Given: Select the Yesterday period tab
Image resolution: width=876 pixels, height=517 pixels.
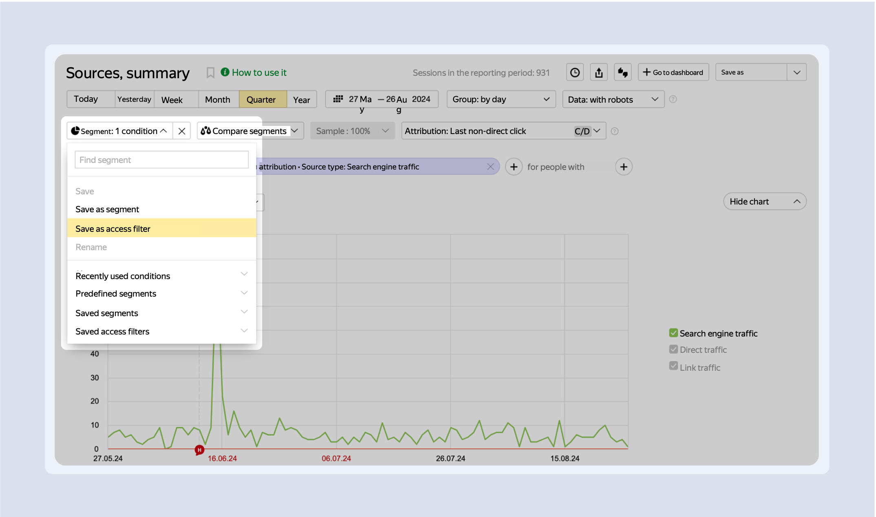Looking at the screenshot, I should pyautogui.click(x=135, y=99).
